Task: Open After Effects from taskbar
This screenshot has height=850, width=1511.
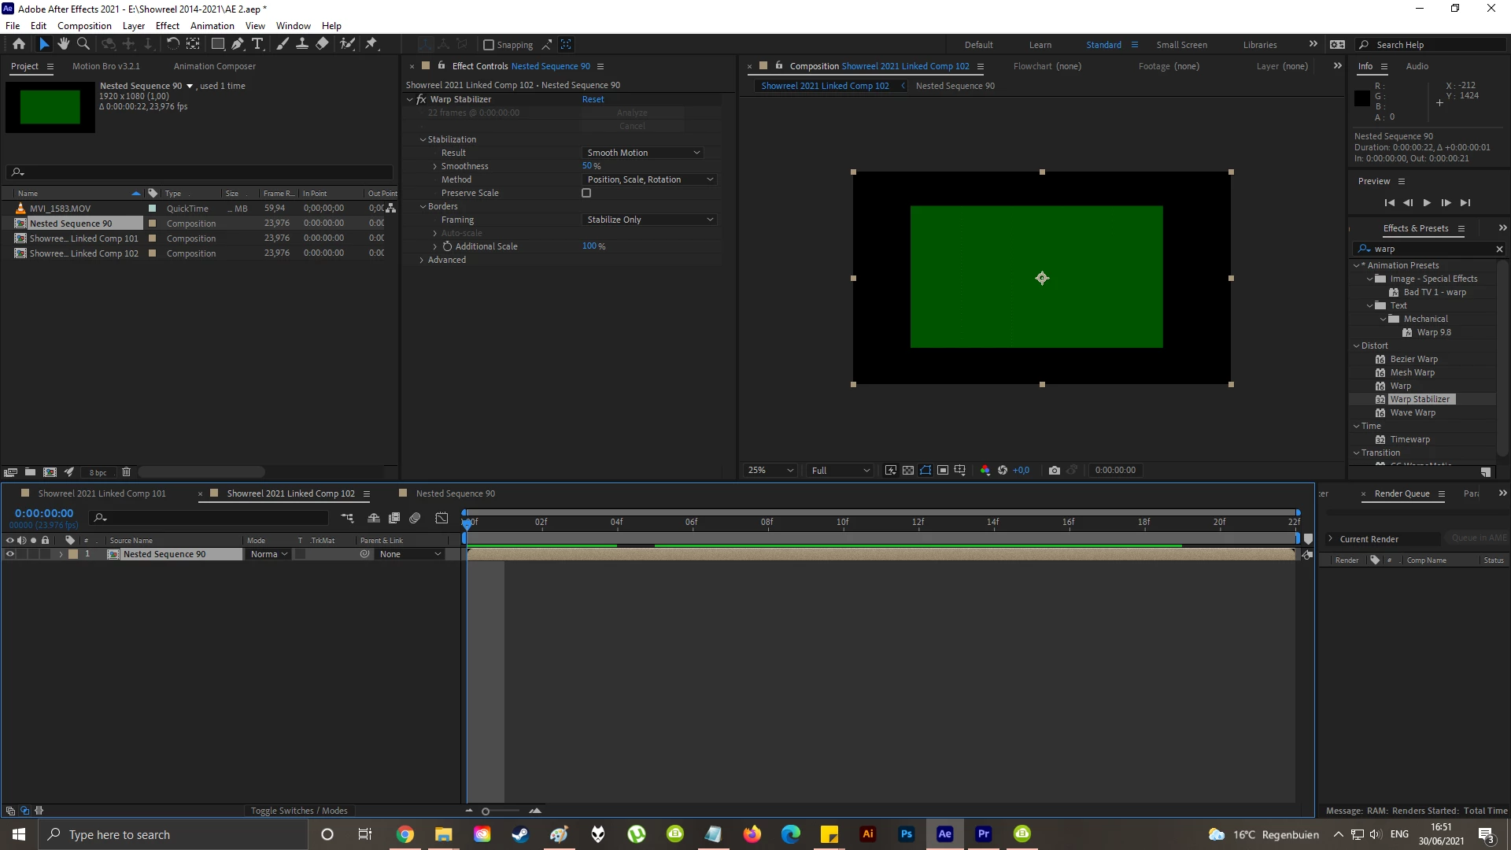Action: click(x=945, y=834)
